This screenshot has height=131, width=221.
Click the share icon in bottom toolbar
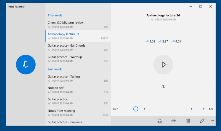coord(159,121)
